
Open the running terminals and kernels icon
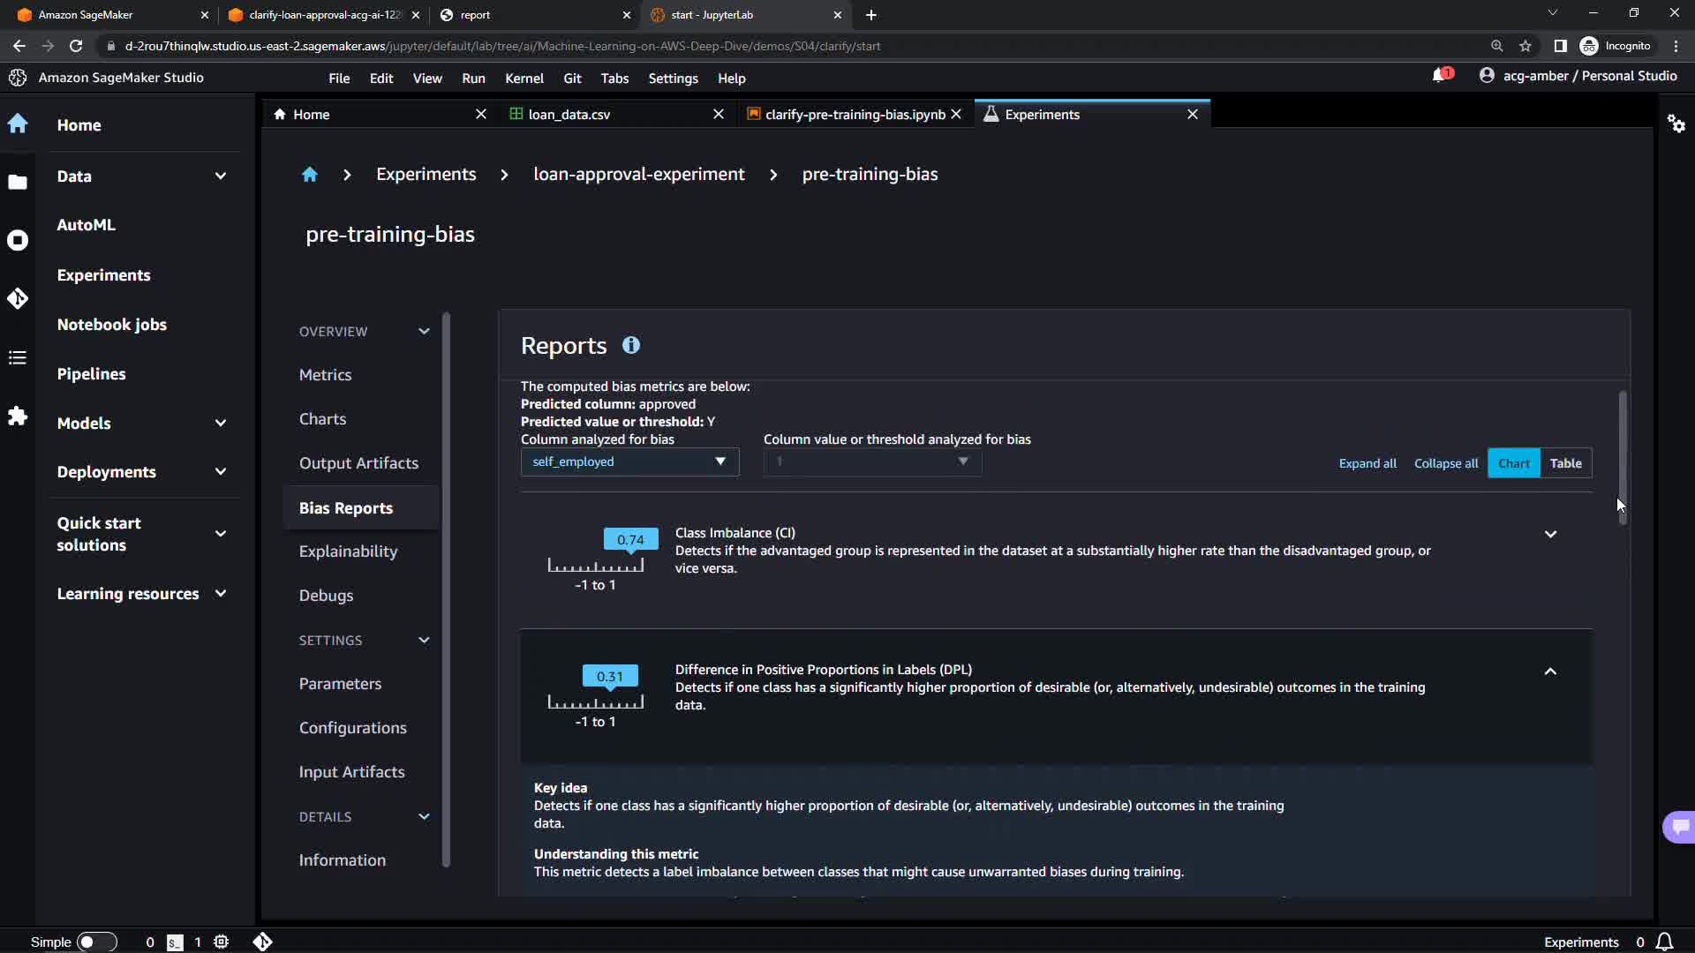(18, 240)
